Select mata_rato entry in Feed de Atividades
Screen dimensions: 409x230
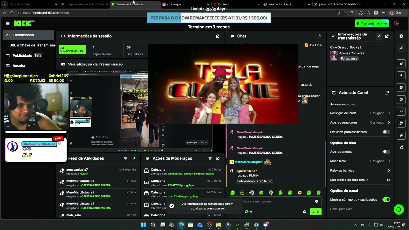[x=98, y=215]
